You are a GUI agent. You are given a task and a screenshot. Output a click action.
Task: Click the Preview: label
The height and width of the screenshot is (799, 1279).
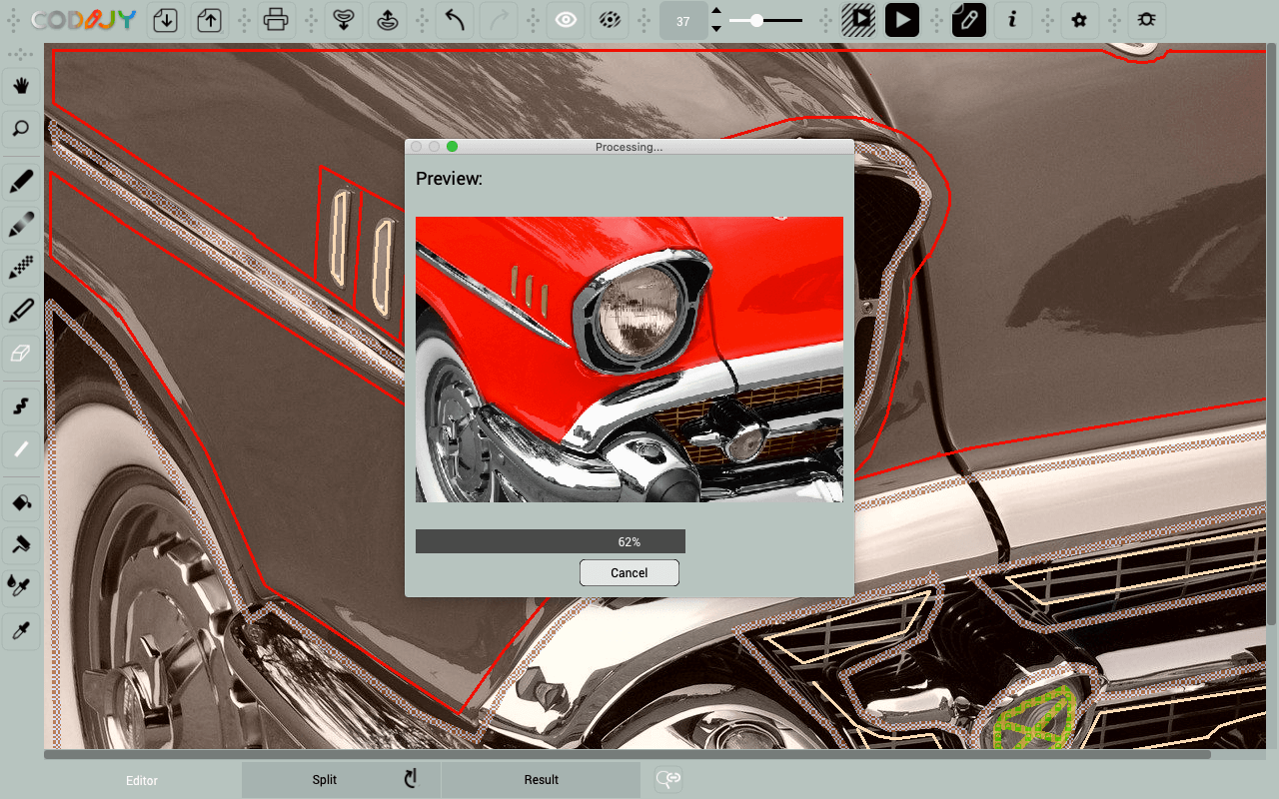[449, 179]
